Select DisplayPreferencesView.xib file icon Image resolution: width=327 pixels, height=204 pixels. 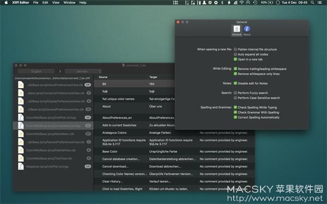click(x=21, y=101)
